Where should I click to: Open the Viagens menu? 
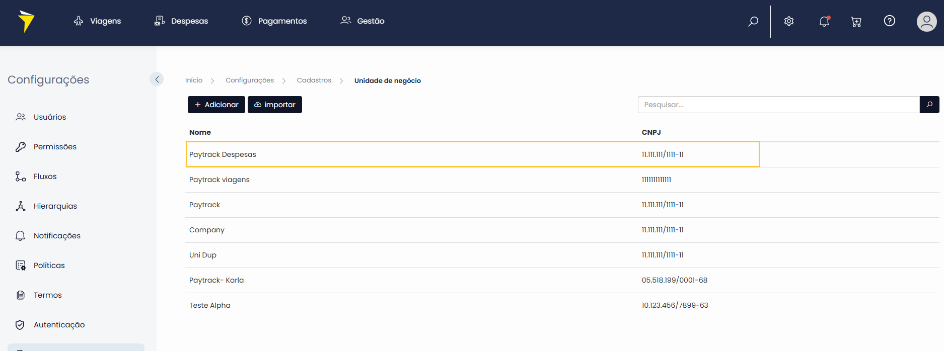click(x=97, y=21)
